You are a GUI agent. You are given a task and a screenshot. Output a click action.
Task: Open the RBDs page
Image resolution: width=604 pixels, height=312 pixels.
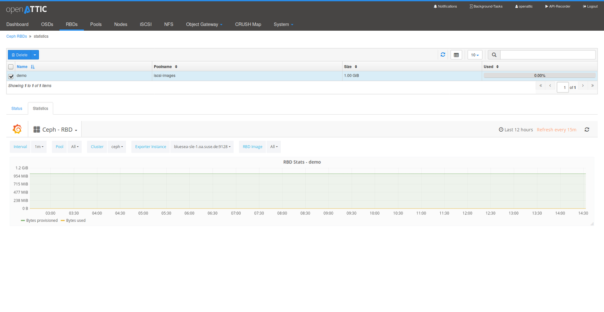tap(72, 24)
